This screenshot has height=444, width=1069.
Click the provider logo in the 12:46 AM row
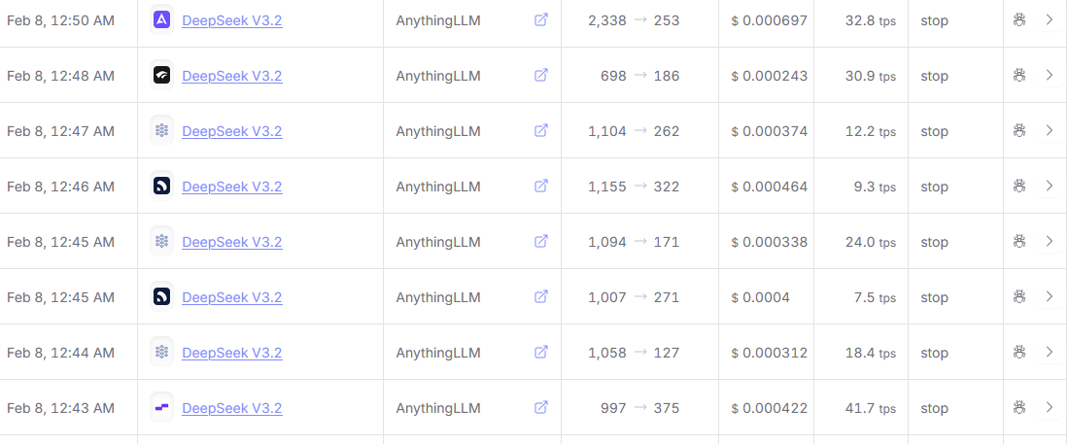162,186
